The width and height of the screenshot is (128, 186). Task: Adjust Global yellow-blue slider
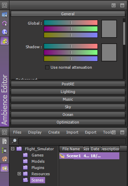[71, 35]
